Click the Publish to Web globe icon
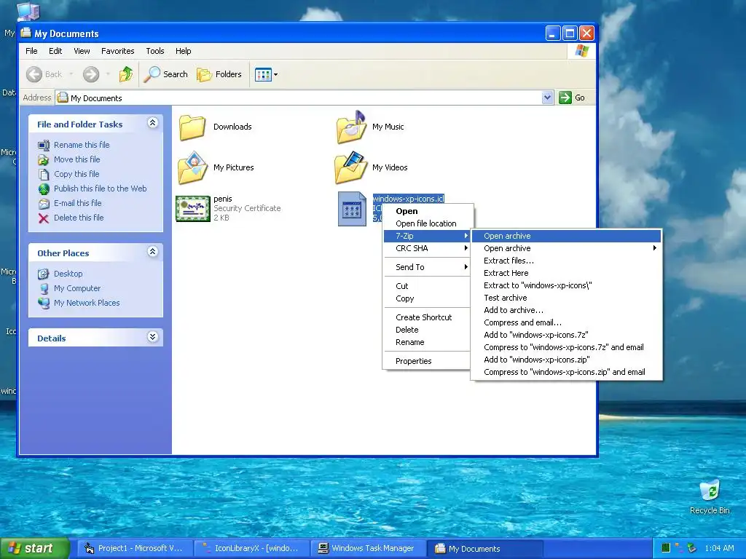The height and width of the screenshot is (559, 746). [44, 189]
